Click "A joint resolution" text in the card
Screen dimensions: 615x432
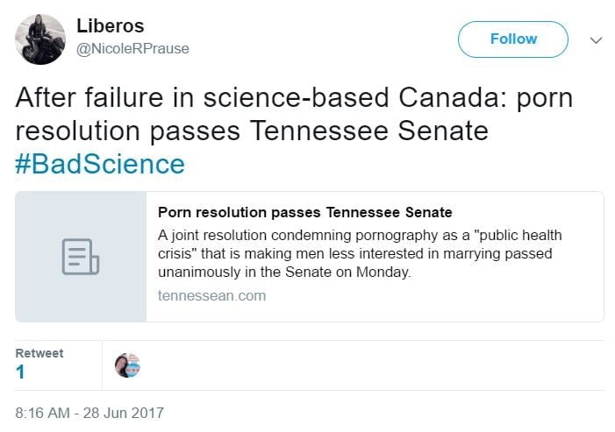208,236
